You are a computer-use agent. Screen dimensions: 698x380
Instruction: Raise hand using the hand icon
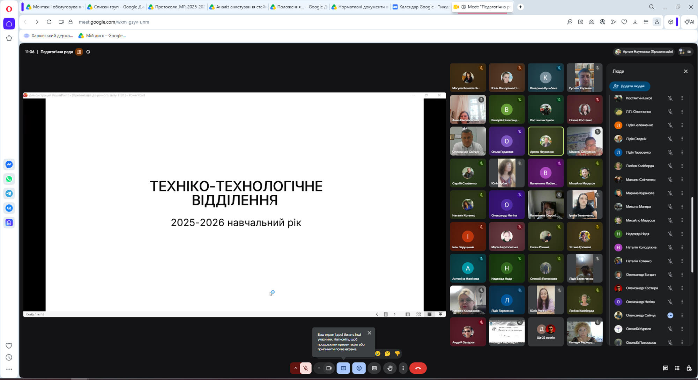click(390, 368)
